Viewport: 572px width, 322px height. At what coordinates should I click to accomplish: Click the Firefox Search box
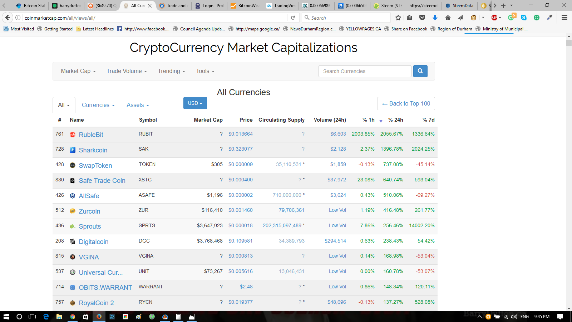coord(346,18)
